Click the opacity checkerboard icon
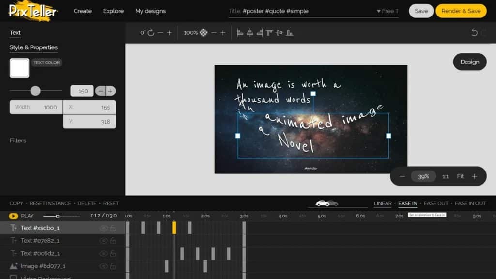 (204, 32)
